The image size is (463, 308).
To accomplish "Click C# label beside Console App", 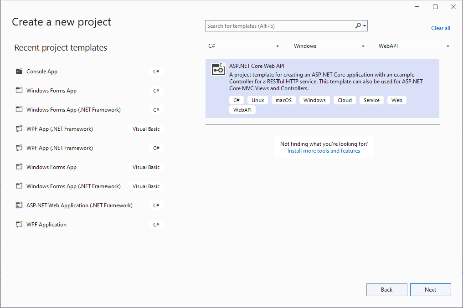I will click(x=156, y=72).
